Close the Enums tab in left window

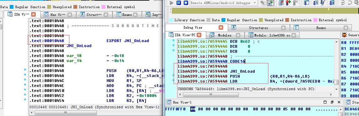[135, 15]
